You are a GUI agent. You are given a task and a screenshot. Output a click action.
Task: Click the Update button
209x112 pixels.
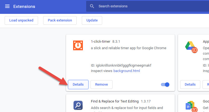[x=92, y=20]
